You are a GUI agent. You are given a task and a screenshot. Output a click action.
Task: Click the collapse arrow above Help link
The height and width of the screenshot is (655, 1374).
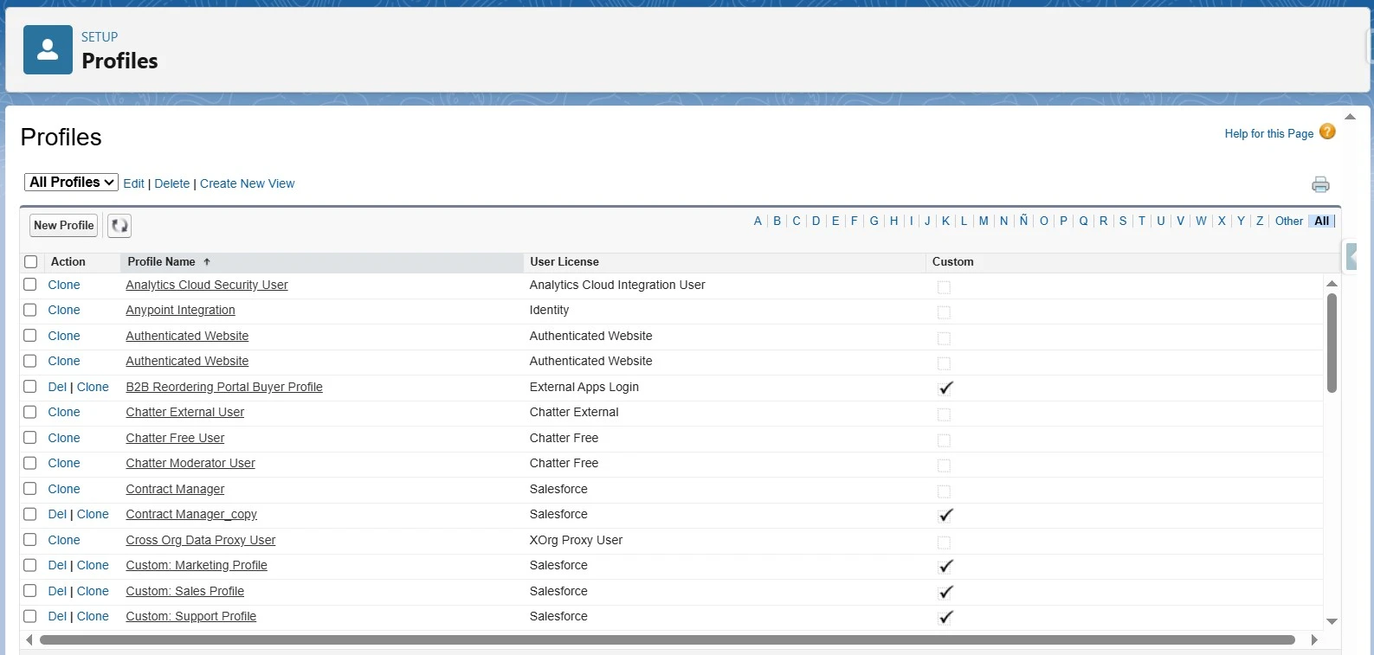(x=1350, y=117)
